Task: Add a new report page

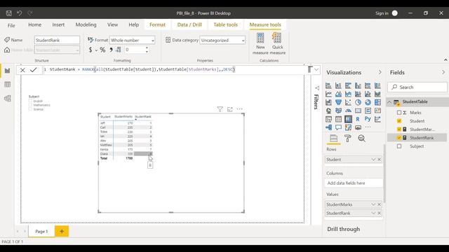Action: [x=62, y=231]
